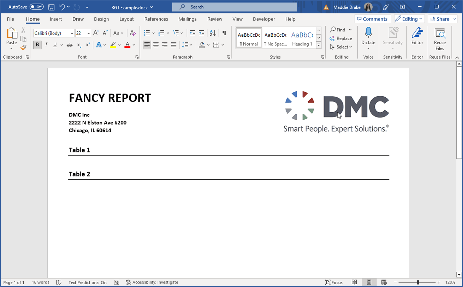The width and height of the screenshot is (463, 287).
Task: Toggle AutoSave switch
Action: (36, 7)
